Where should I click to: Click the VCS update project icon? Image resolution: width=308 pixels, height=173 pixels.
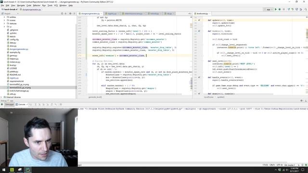[289, 10]
